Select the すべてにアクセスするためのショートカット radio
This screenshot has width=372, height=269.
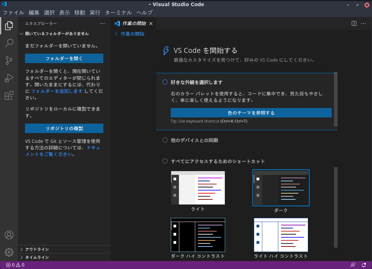pyautogui.click(x=165, y=161)
